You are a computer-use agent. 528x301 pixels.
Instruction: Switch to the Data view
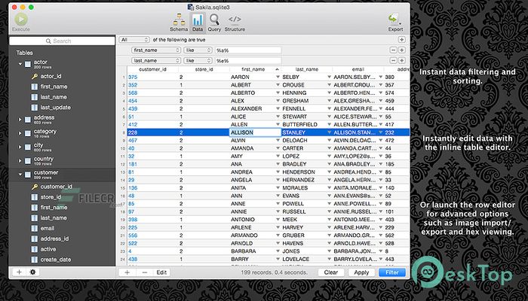tap(198, 23)
